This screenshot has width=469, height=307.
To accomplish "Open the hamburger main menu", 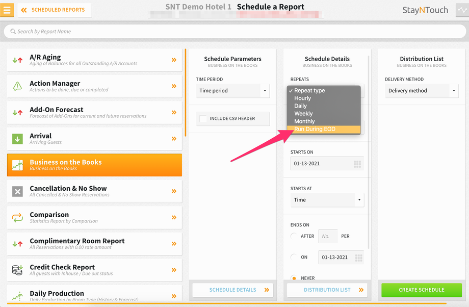I will 7,10.
